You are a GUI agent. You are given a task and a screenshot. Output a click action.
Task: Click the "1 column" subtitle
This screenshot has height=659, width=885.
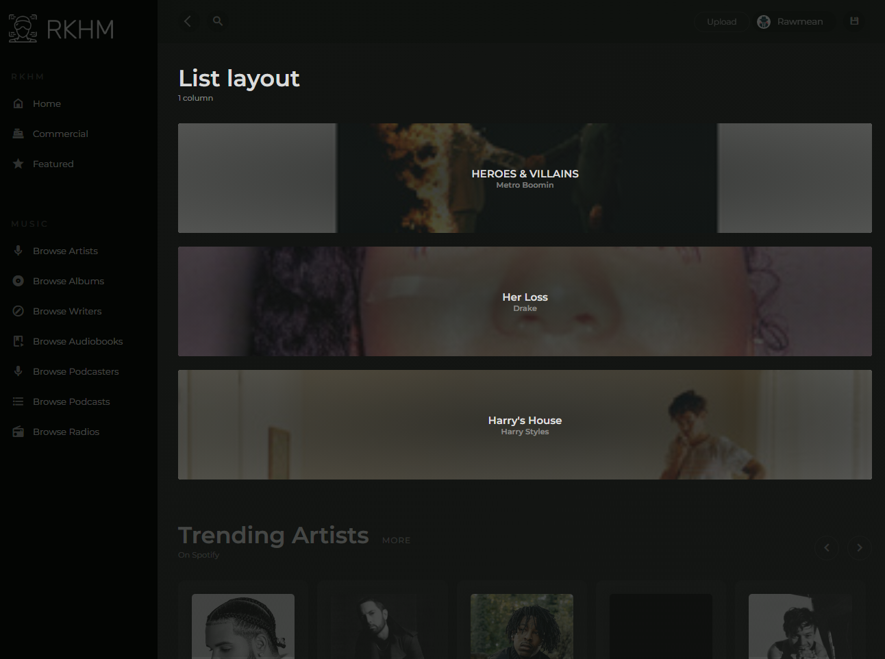[196, 98]
